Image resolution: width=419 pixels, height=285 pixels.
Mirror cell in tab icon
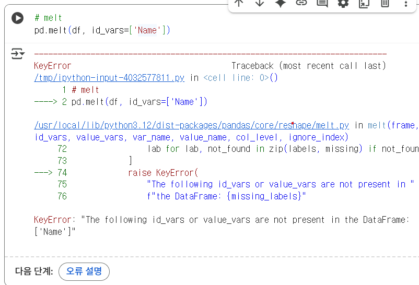[364, 4]
